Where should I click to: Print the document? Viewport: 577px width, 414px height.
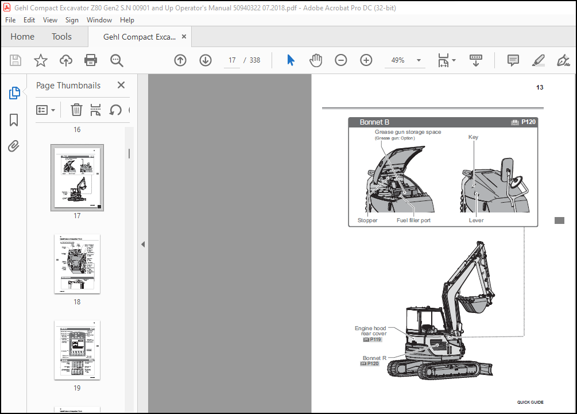click(91, 60)
